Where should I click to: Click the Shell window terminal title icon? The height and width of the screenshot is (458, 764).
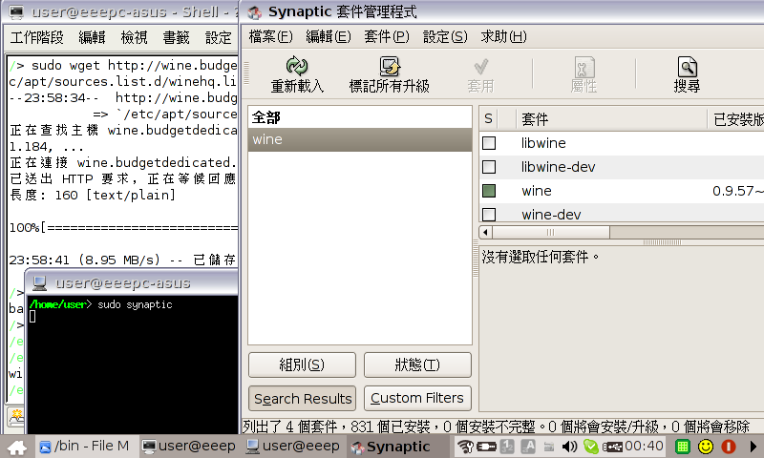coord(16,12)
